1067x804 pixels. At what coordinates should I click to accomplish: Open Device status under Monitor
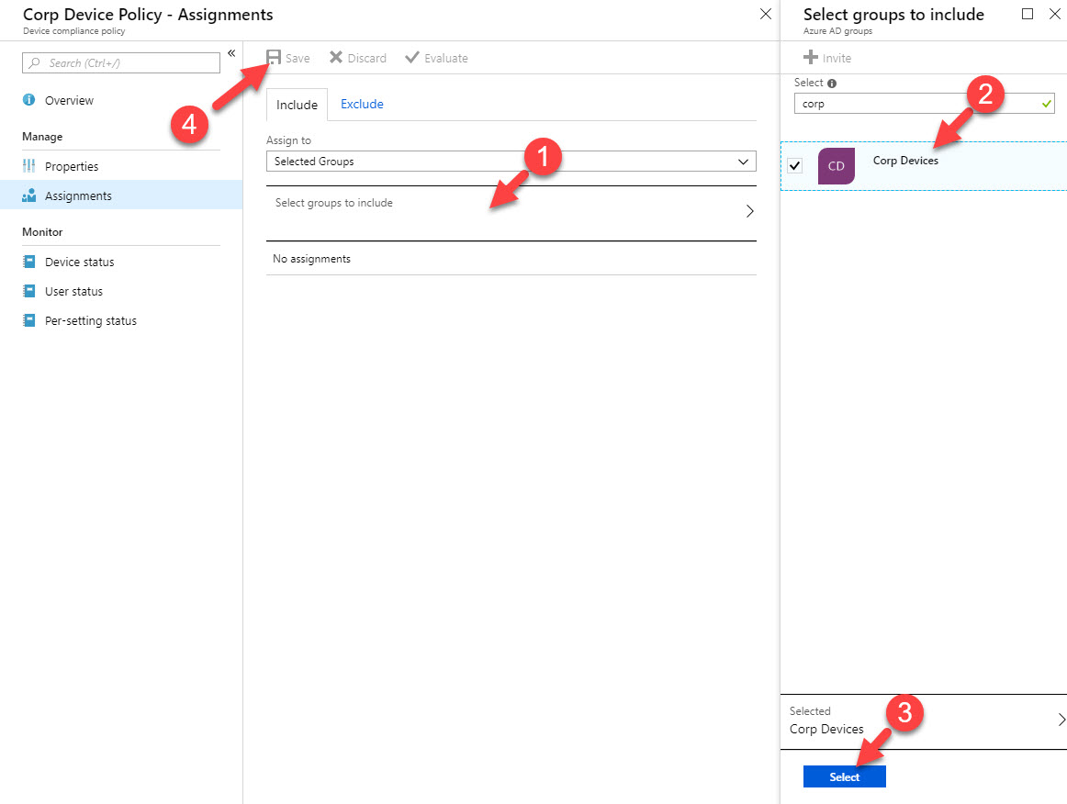pyautogui.click(x=80, y=262)
